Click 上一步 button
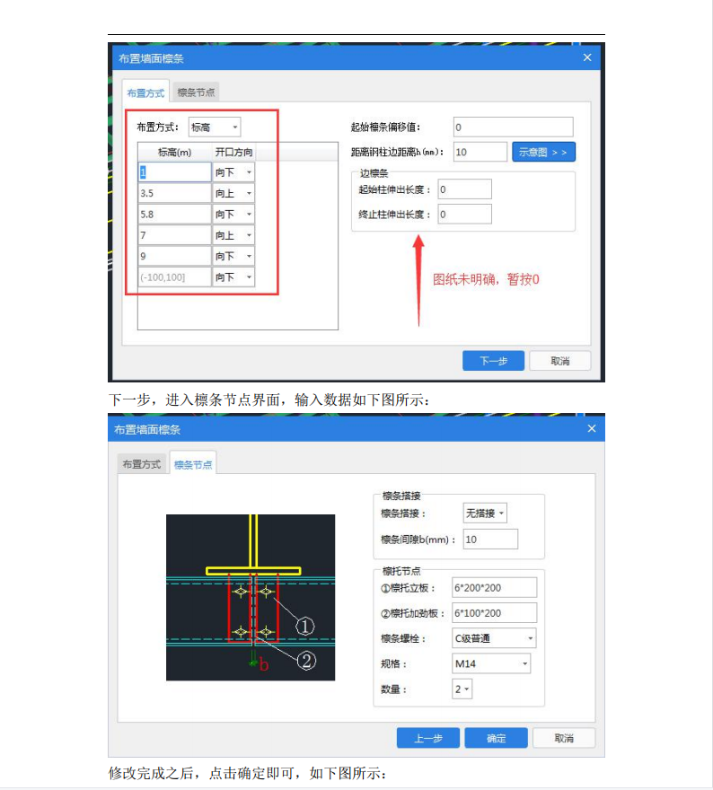Screen dimensions: 713x790 coord(428,738)
